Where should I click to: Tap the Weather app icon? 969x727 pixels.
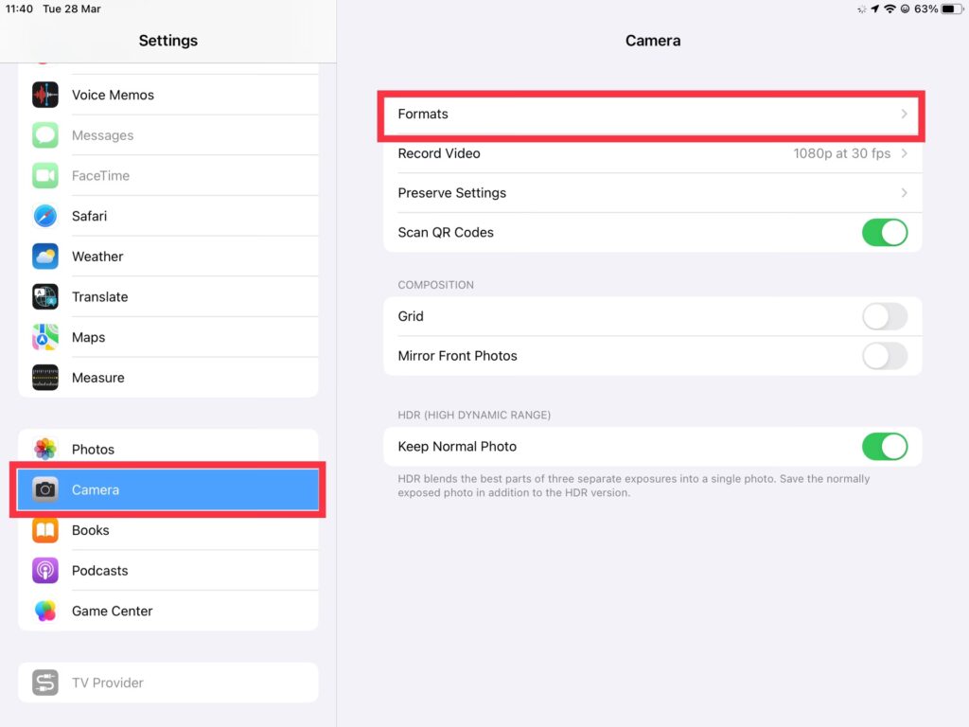pyautogui.click(x=45, y=257)
